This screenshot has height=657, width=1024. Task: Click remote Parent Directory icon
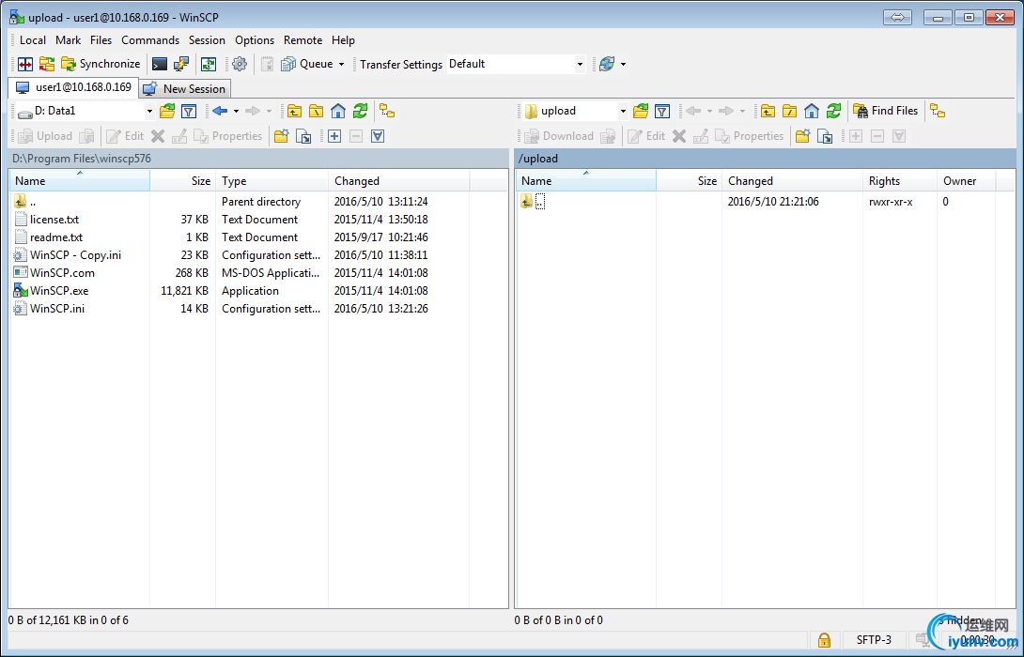pos(768,112)
